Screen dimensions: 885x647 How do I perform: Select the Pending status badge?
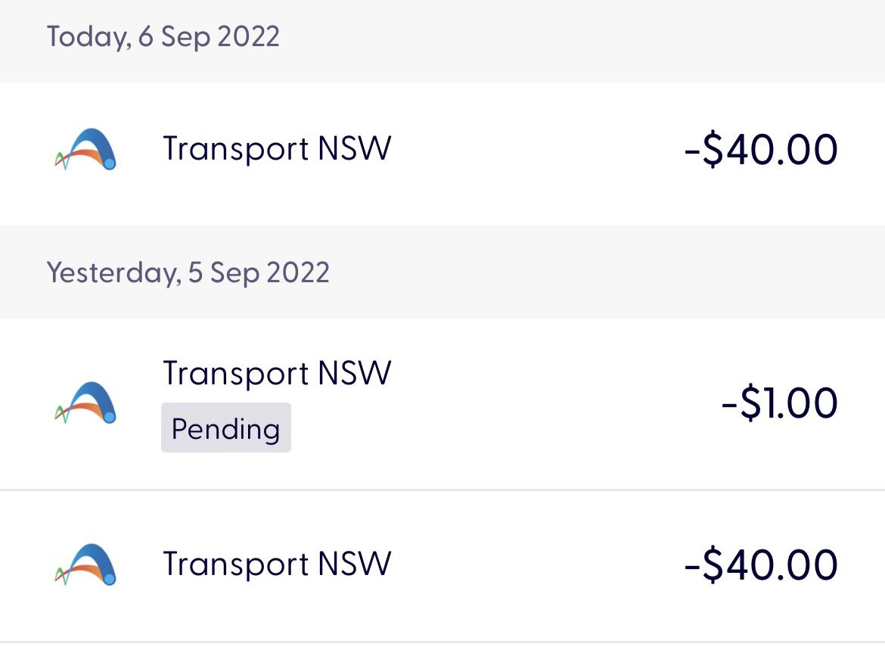225,428
